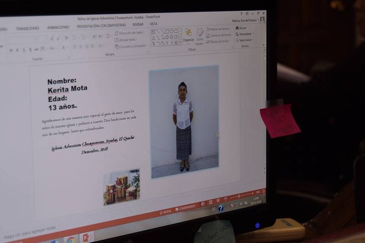The image size is (365, 243).
Task: Toggle center text alignment
Action: click(x=81, y=47)
